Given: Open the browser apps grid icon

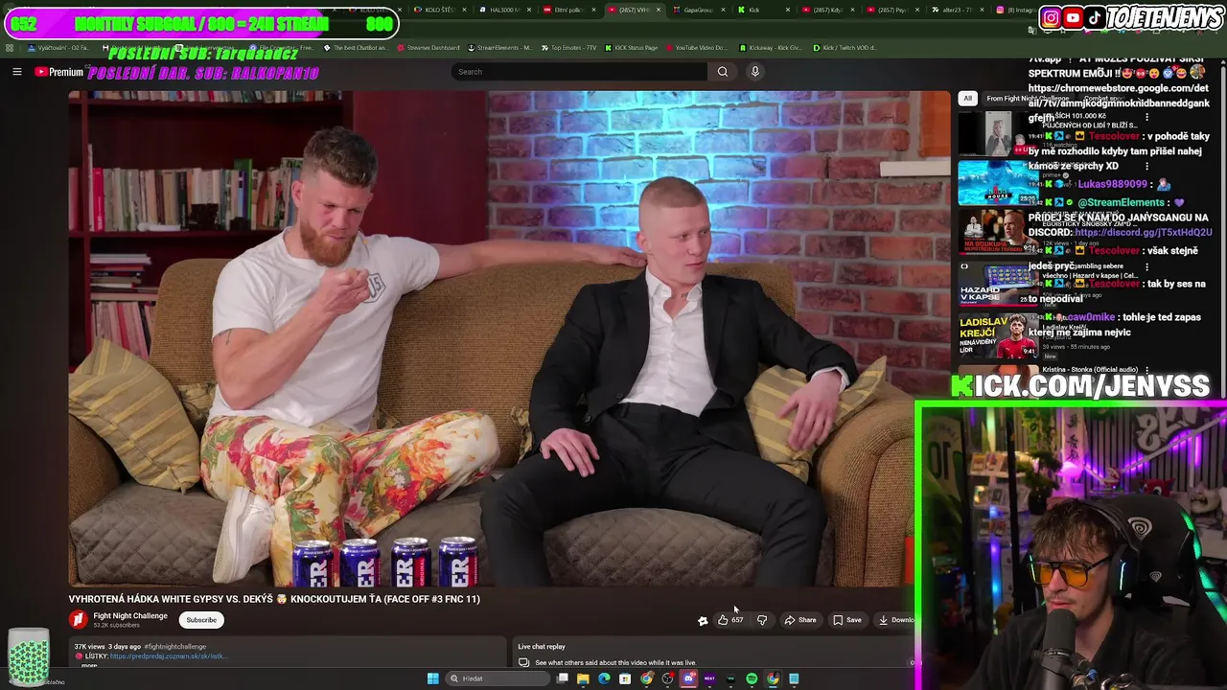Looking at the screenshot, I should (x=10, y=47).
